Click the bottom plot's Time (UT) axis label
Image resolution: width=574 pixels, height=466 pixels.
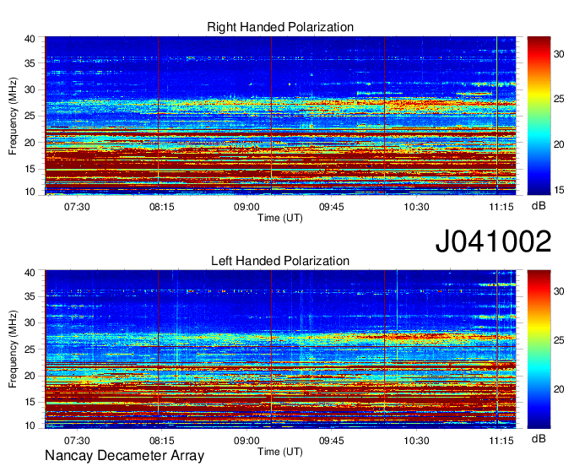point(280,452)
